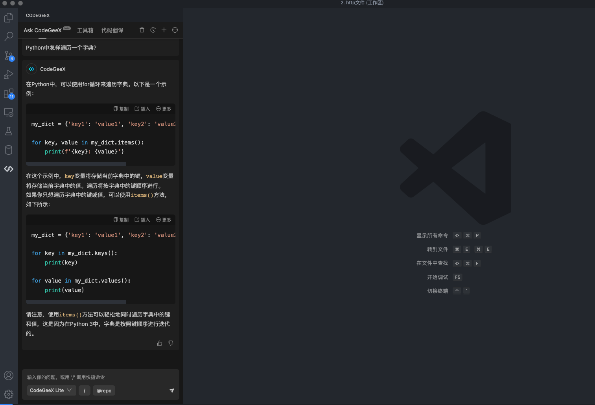
Task: Click the 'for key in my_dict.keys():' line
Action: pos(74,253)
